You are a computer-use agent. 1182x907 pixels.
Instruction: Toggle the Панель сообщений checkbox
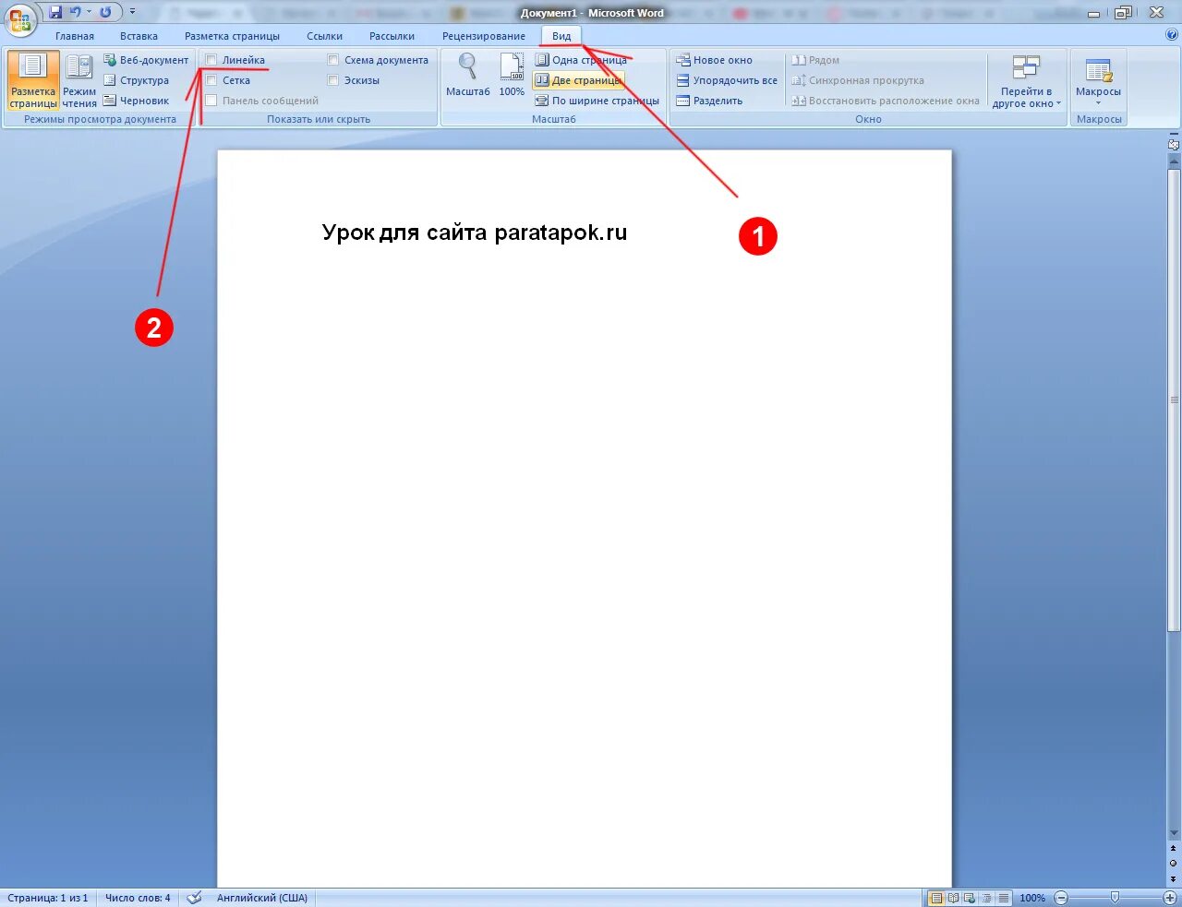coord(211,101)
